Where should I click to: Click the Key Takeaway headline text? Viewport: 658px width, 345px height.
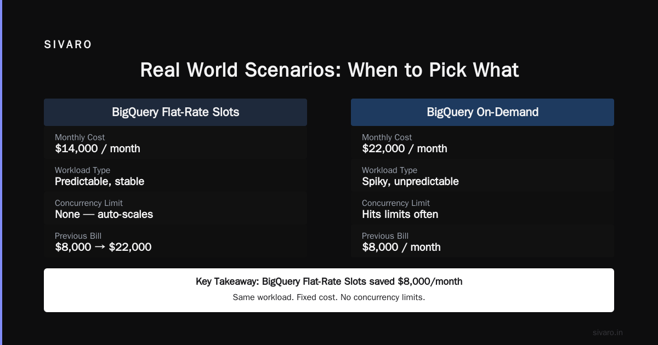click(x=329, y=281)
